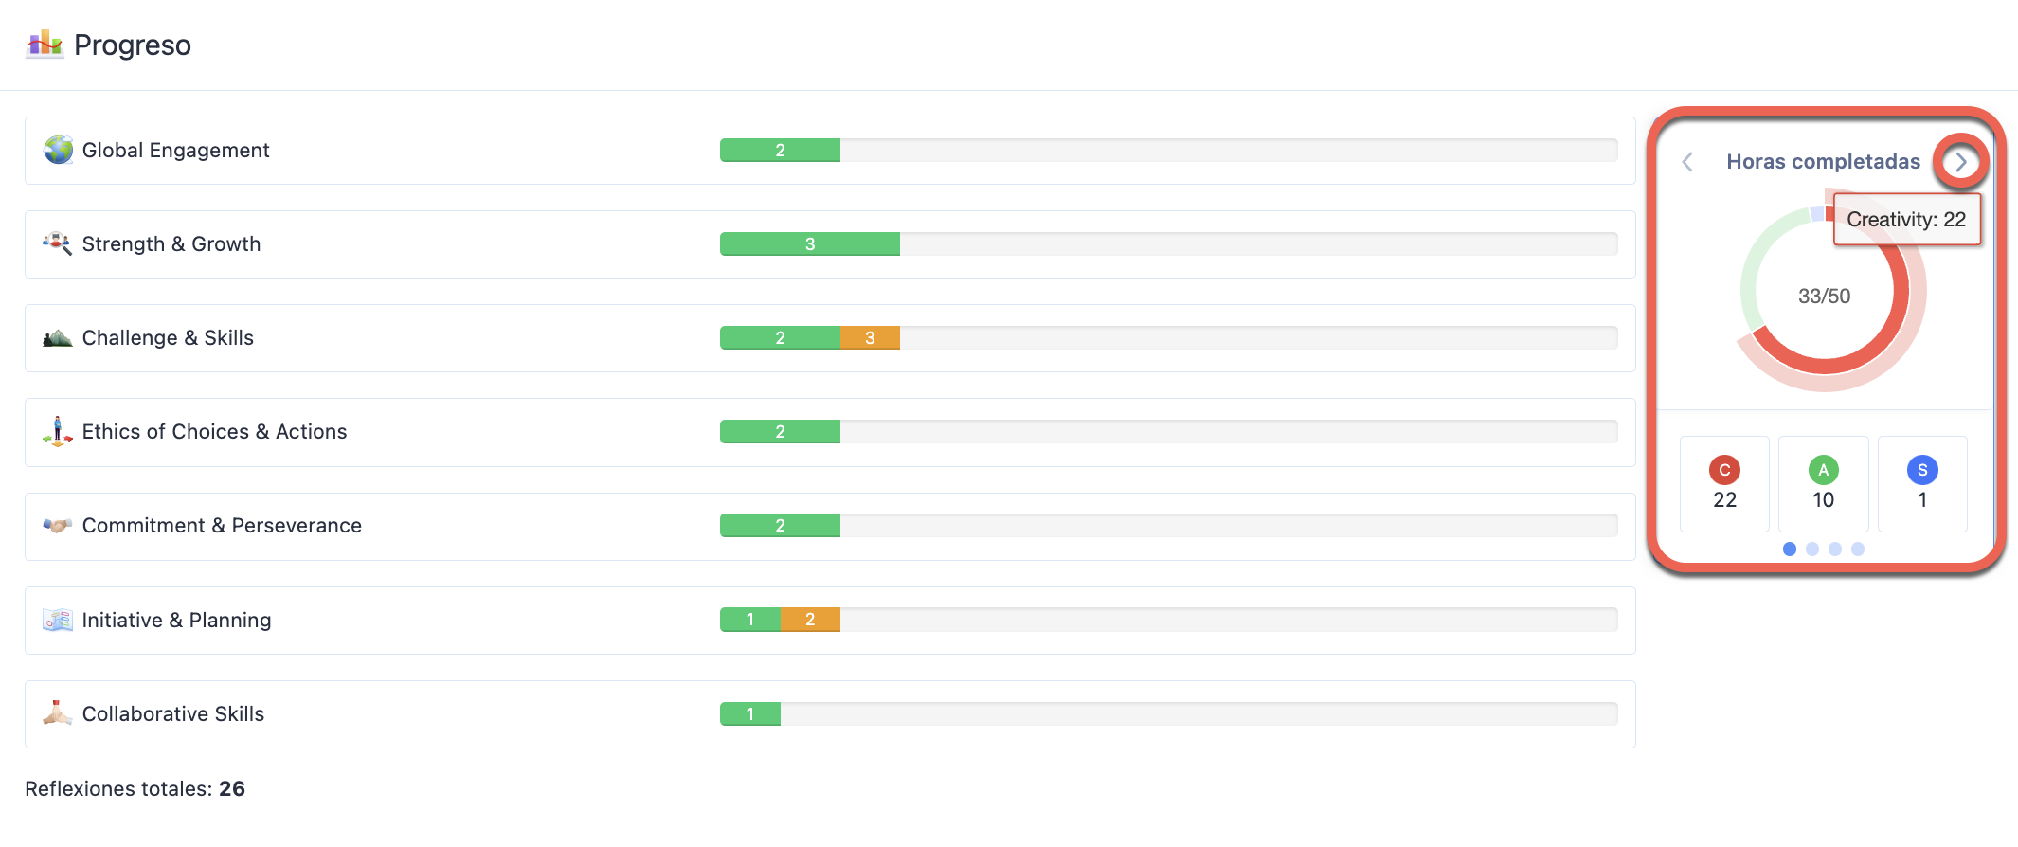Click the Global Engagement globe icon
Image resolution: width=2018 pixels, height=847 pixels.
(58, 150)
